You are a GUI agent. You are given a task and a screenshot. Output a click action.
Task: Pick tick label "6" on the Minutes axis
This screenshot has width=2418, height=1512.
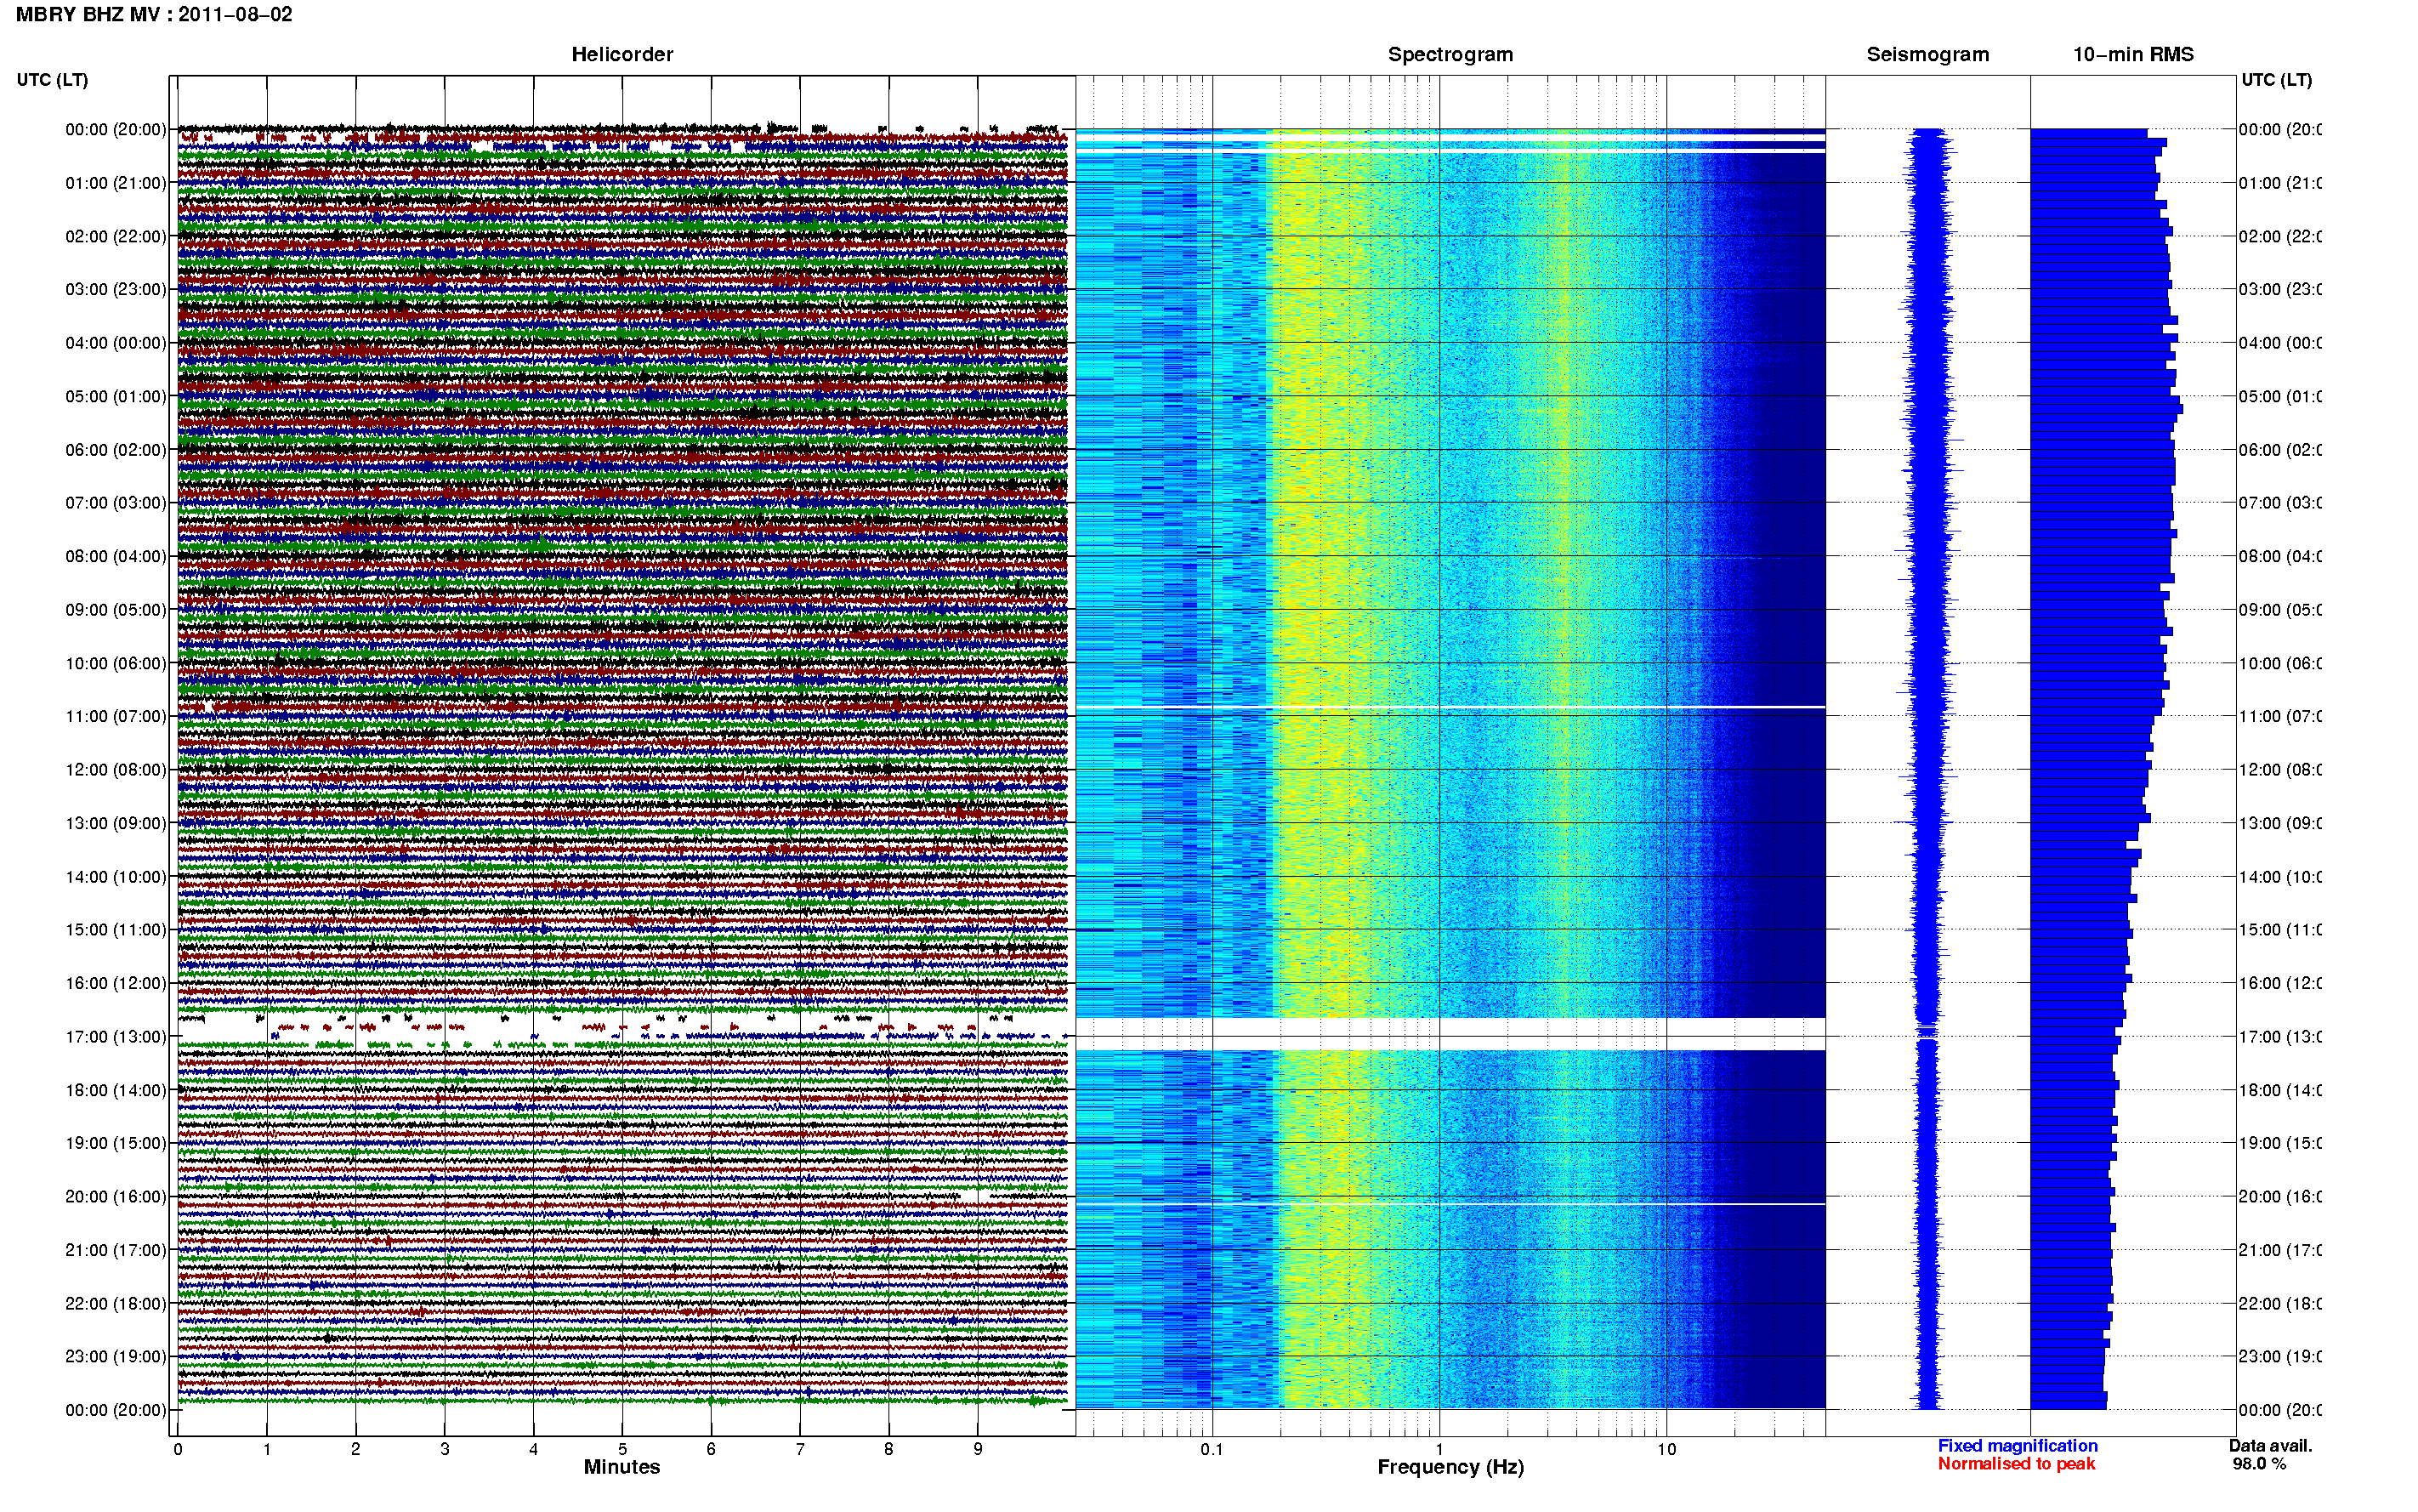[x=711, y=1449]
